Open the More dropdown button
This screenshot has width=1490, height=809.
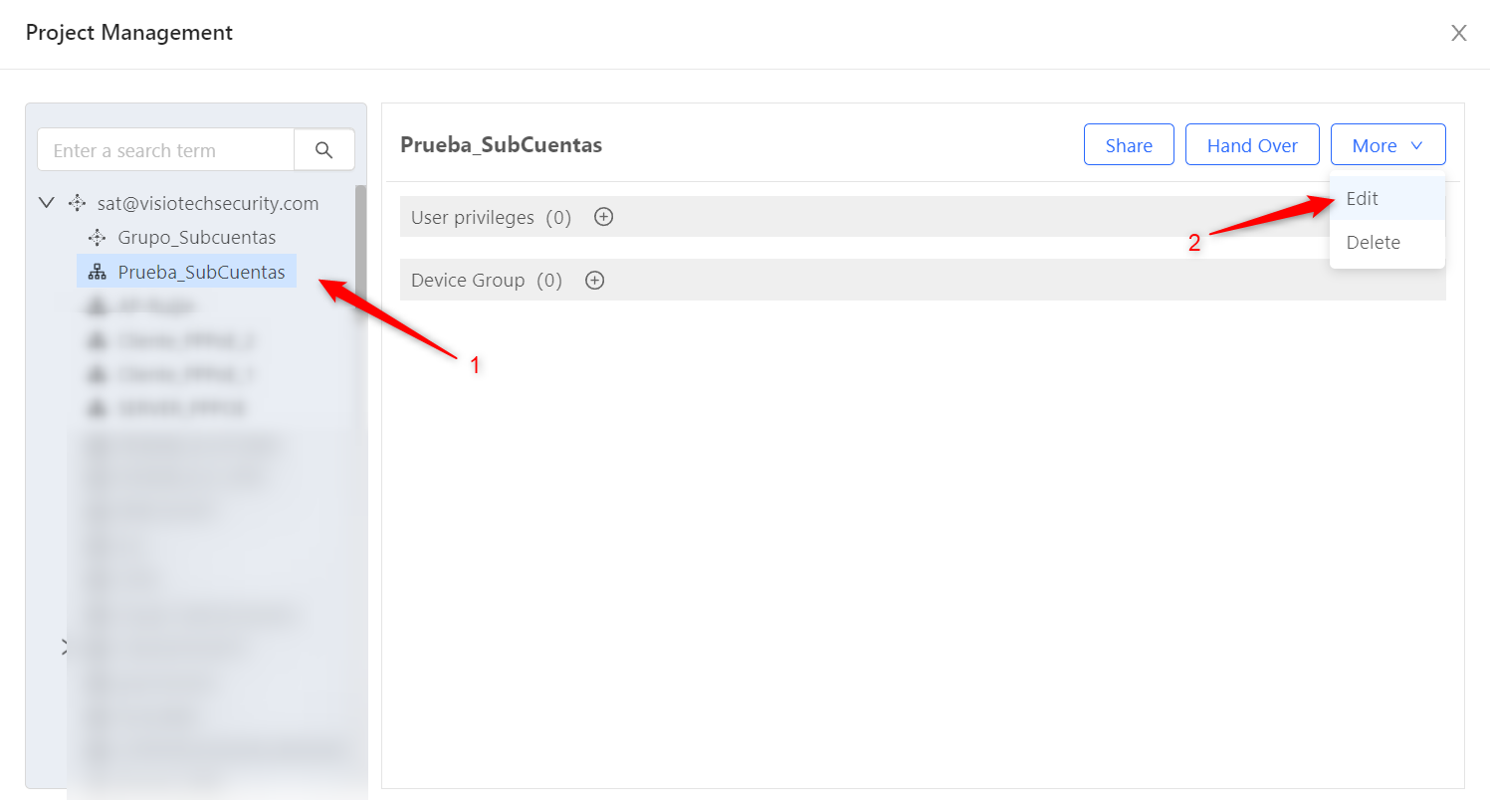[x=1387, y=145]
